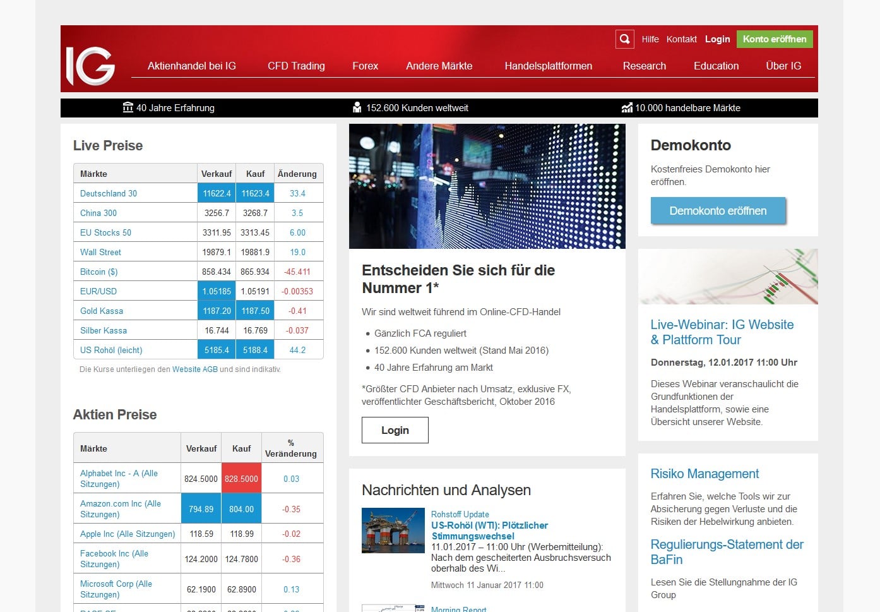Open the Gold Kassa market
Image resolution: width=880 pixels, height=612 pixels.
click(x=102, y=311)
